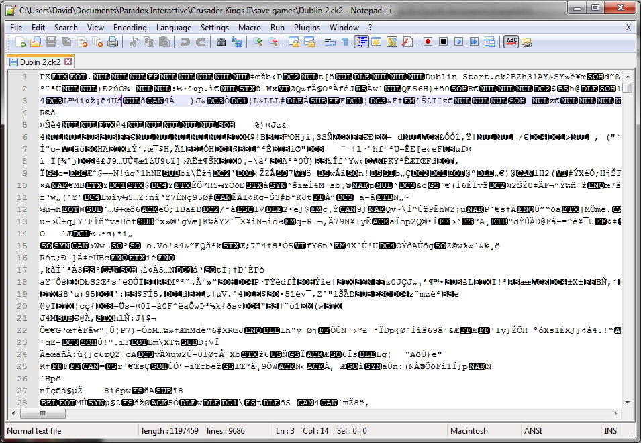
Task: Toggle word wrap in toolbar
Action: (330, 42)
